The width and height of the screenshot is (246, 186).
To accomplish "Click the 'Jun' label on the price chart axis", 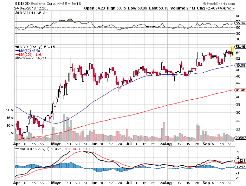I will coord(94,144).
